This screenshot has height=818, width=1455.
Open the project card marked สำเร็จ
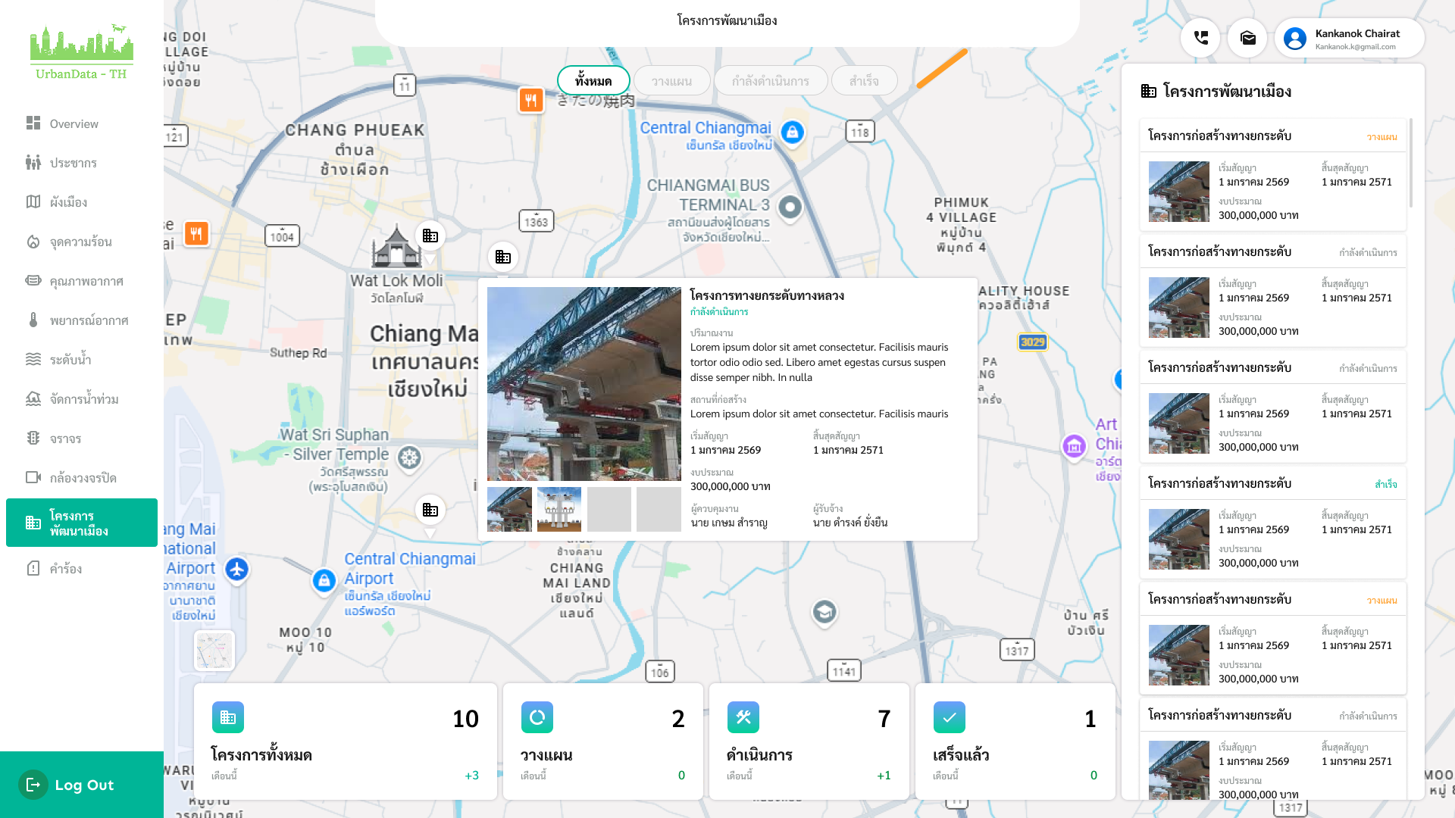tap(1272, 523)
